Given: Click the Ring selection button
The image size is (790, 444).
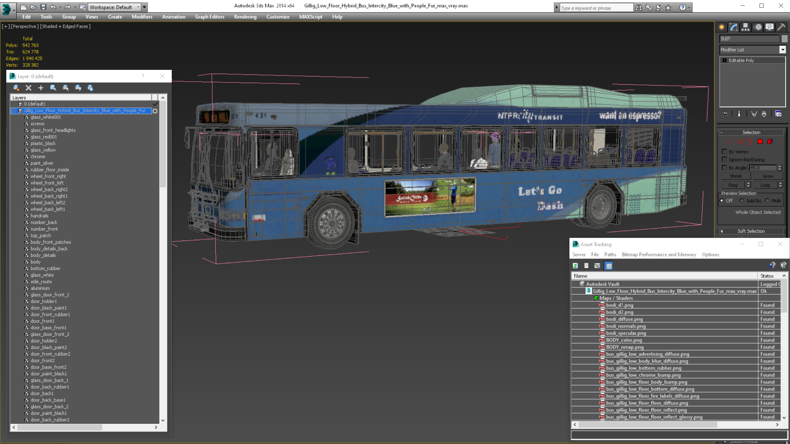Looking at the screenshot, I should [x=733, y=185].
